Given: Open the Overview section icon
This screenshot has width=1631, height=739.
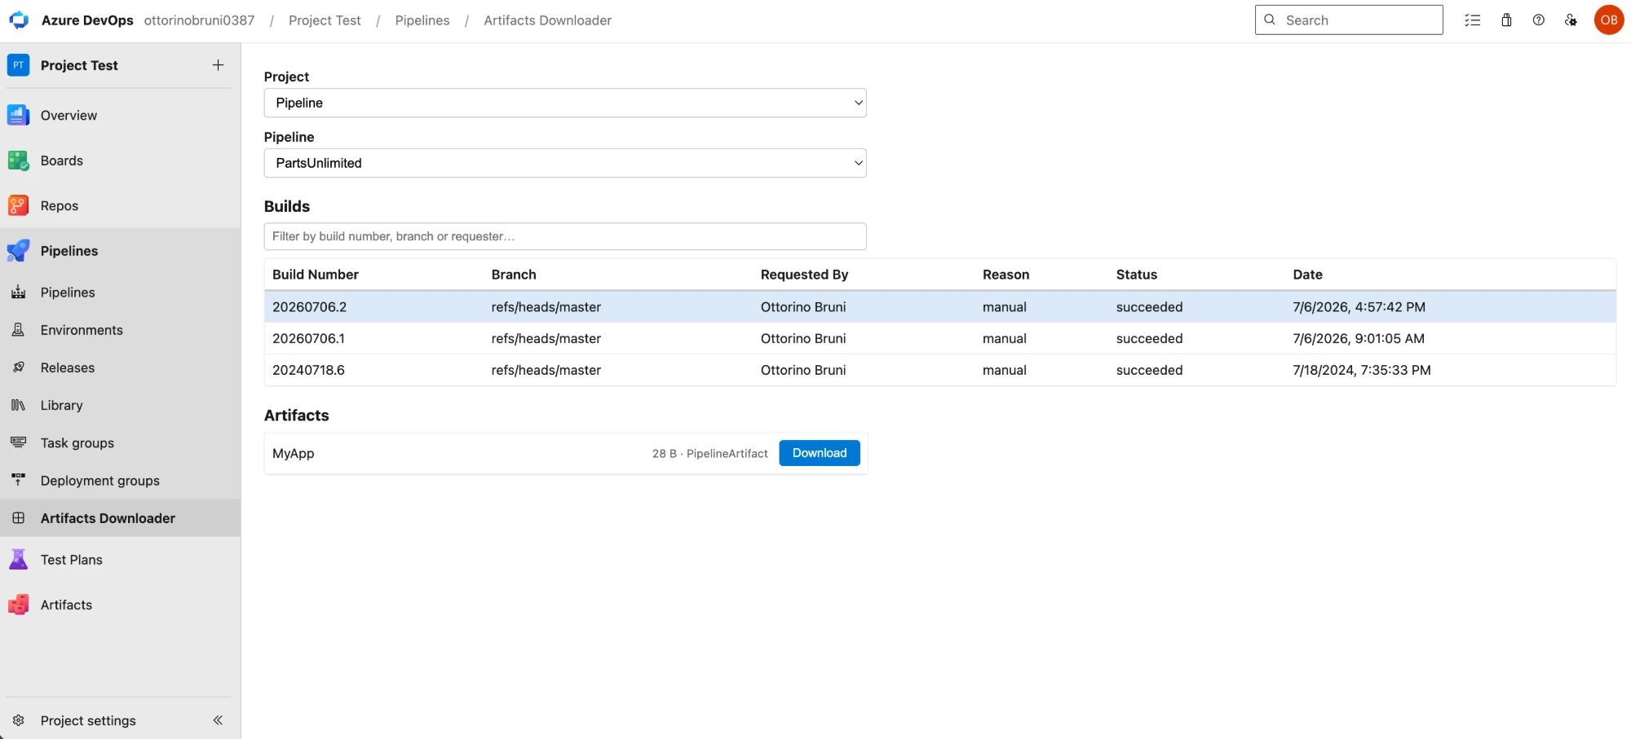Looking at the screenshot, I should (19, 115).
